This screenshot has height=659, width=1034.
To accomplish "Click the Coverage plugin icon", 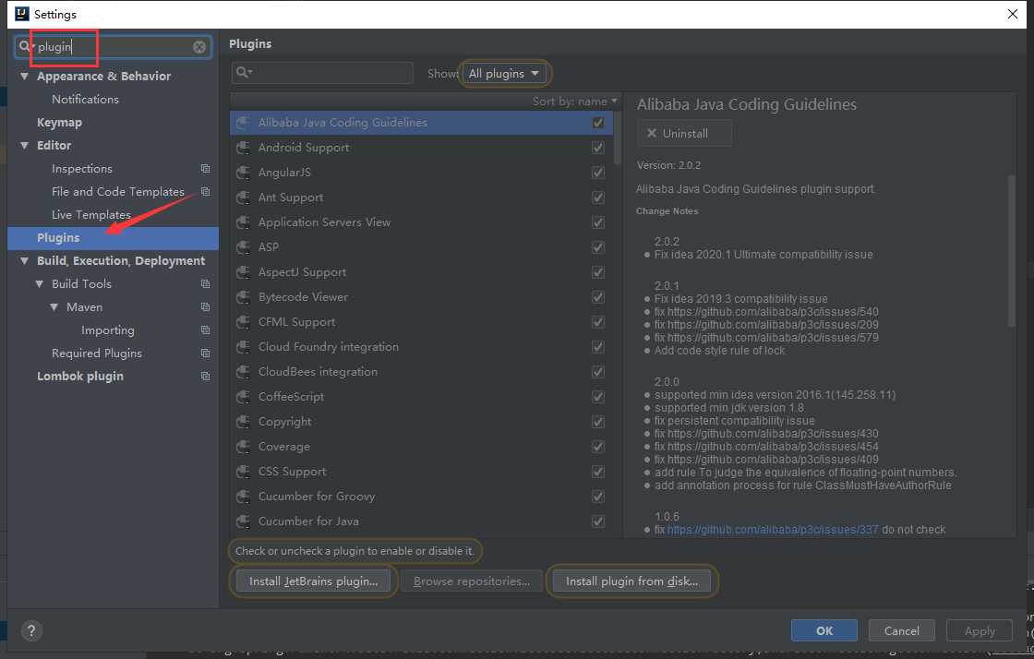I will 244,447.
